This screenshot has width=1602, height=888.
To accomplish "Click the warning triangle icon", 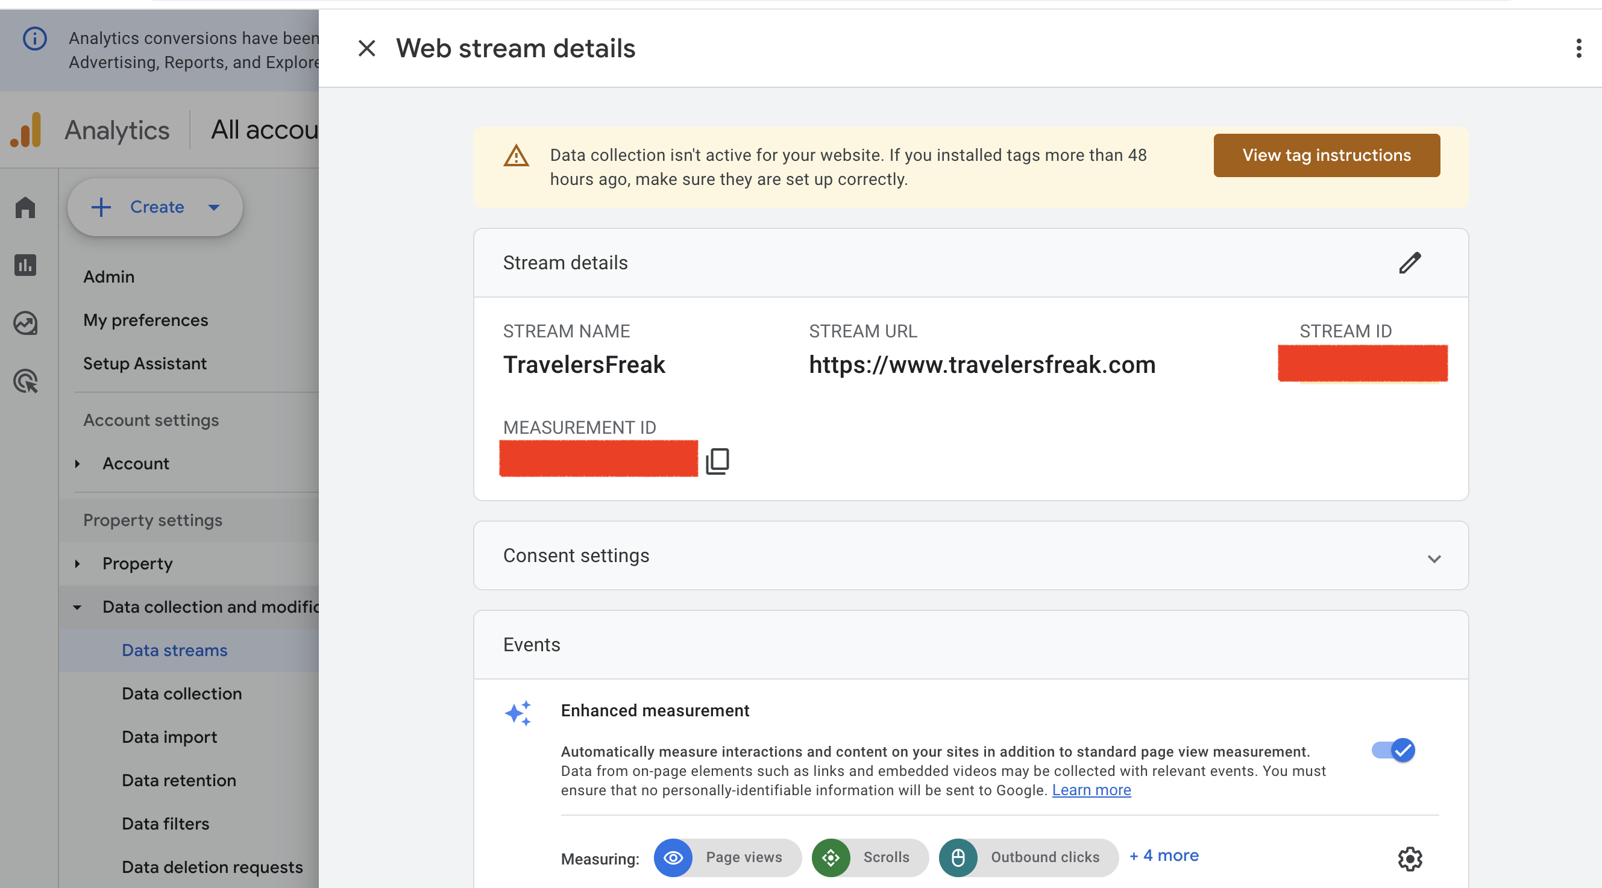I will click(515, 155).
